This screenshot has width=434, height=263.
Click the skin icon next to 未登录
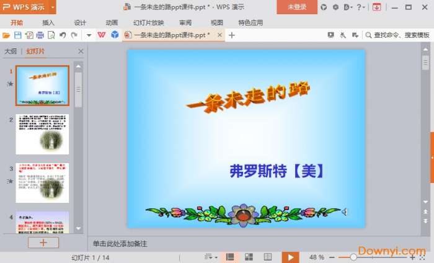point(324,7)
